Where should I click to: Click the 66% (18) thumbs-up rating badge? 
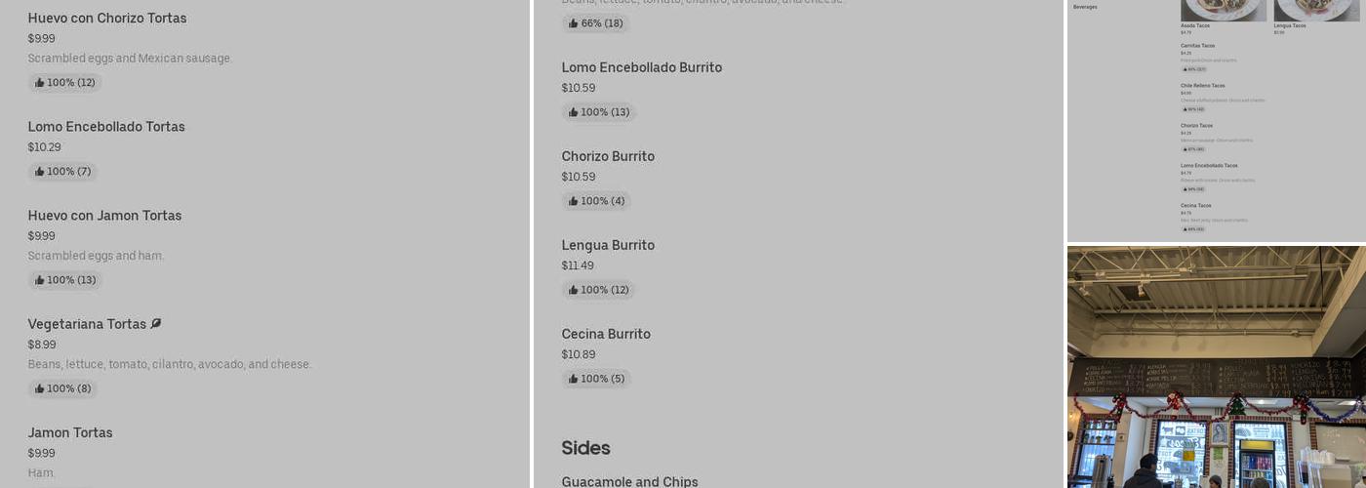pyautogui.click(x=595, y=23)
